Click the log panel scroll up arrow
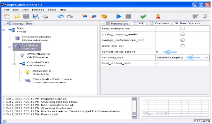Screen dimensions: 212x124 pyautogui.click(x=134, y=99)
